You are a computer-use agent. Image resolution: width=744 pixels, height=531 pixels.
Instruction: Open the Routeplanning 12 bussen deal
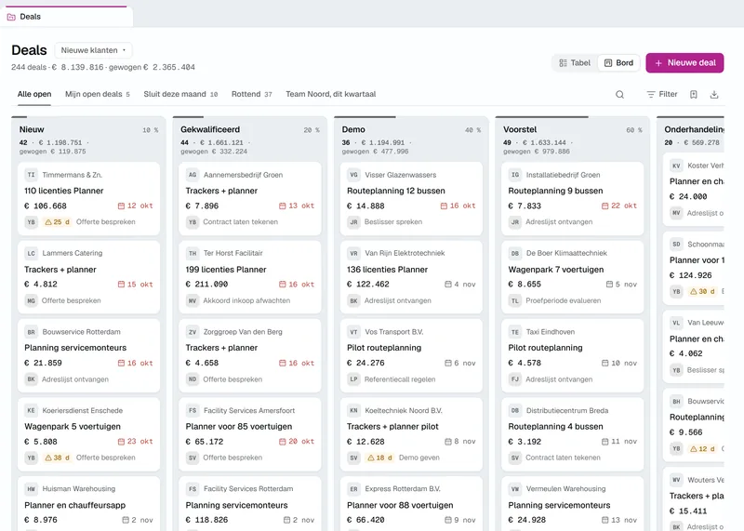(x=396, y=191)
